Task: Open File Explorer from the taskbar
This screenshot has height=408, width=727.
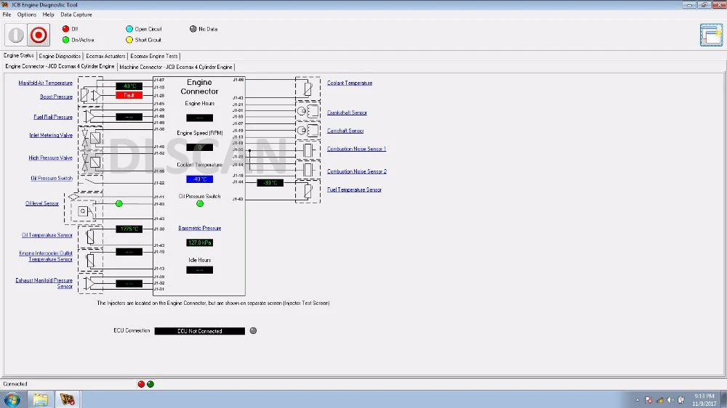Action: 40,399
